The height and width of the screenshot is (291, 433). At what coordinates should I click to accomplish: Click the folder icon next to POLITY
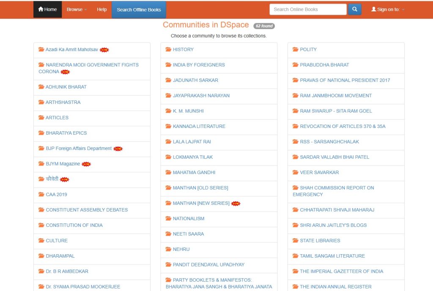click(x=296, y=49)
